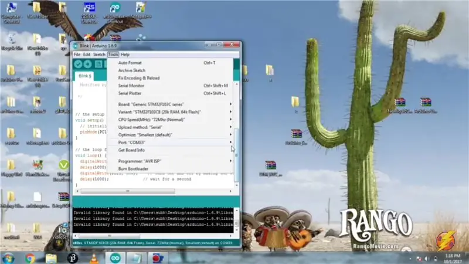The image size is (469, 264).
Task: Click the taskbar clock showing 1:18 PM
Action: 453,259
